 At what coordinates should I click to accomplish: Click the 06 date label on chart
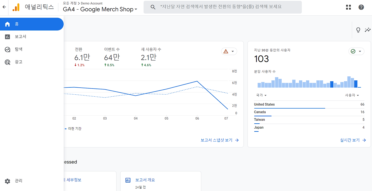[197, 118]
